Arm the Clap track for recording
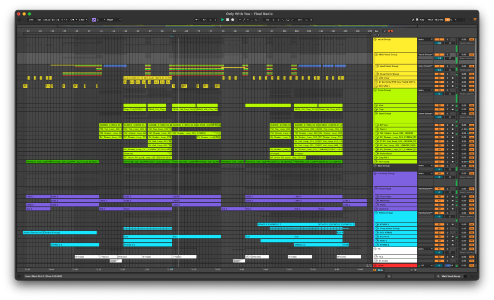 (453, 109)
